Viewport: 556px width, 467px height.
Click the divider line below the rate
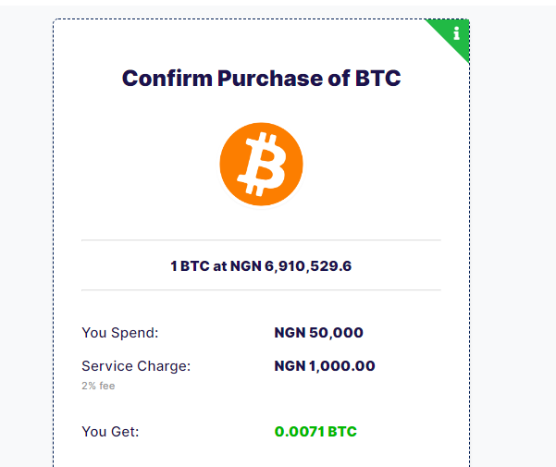point(261,289)
